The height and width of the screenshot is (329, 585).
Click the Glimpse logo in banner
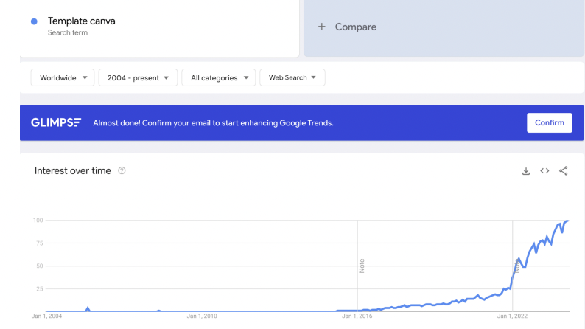point(56,122)
